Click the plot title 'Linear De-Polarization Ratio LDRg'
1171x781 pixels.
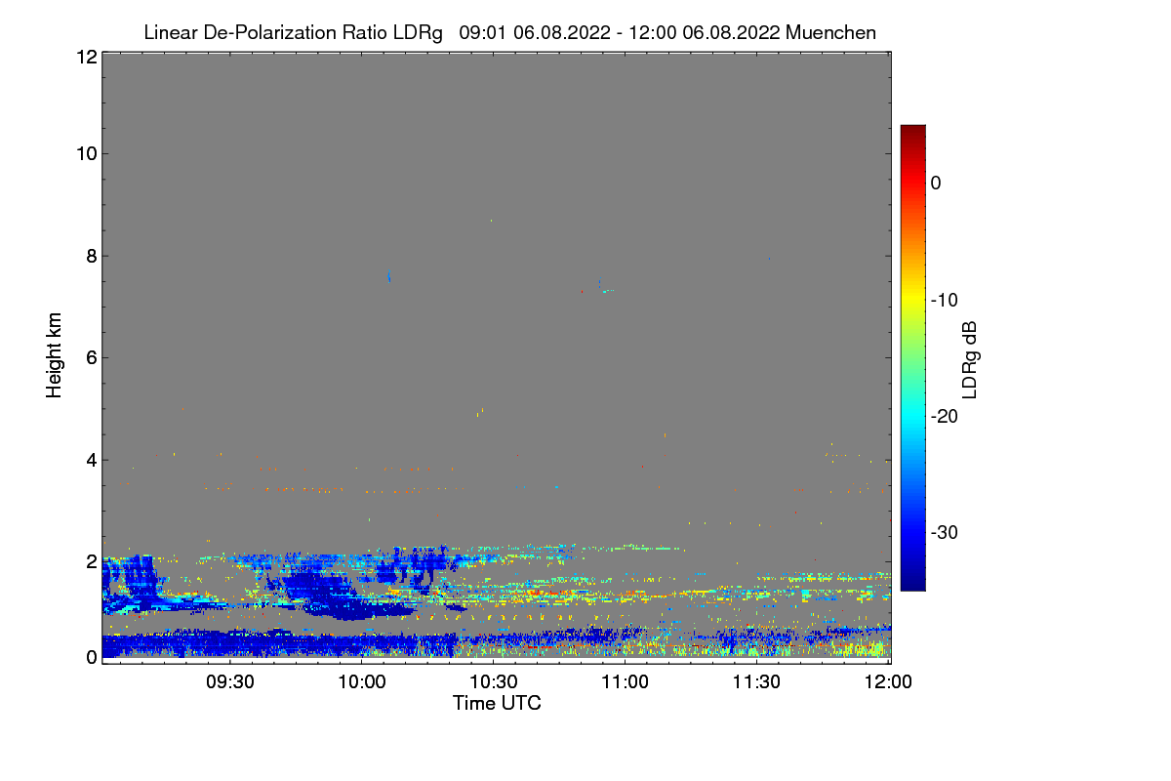click(x=294, y=32)
